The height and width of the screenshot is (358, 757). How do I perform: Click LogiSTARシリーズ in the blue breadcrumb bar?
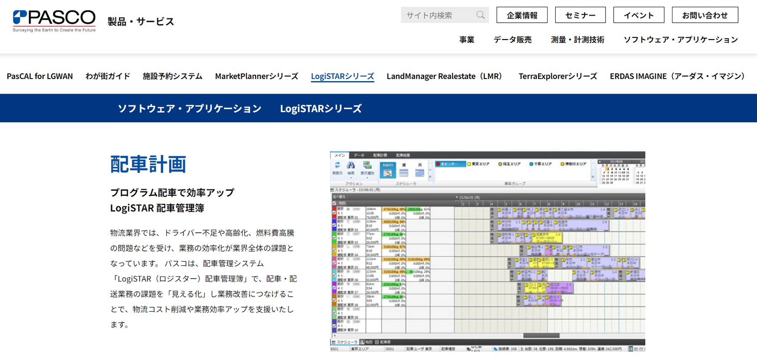pyautogui.click(x=321, y=108)
